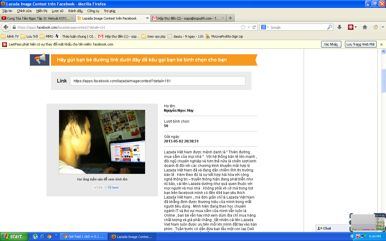Image resolution: width=386 pixels, height=241 pixels.
Task: Close the Cung Tỏa Tâm Ngọc tab
Action: point(72,18)
